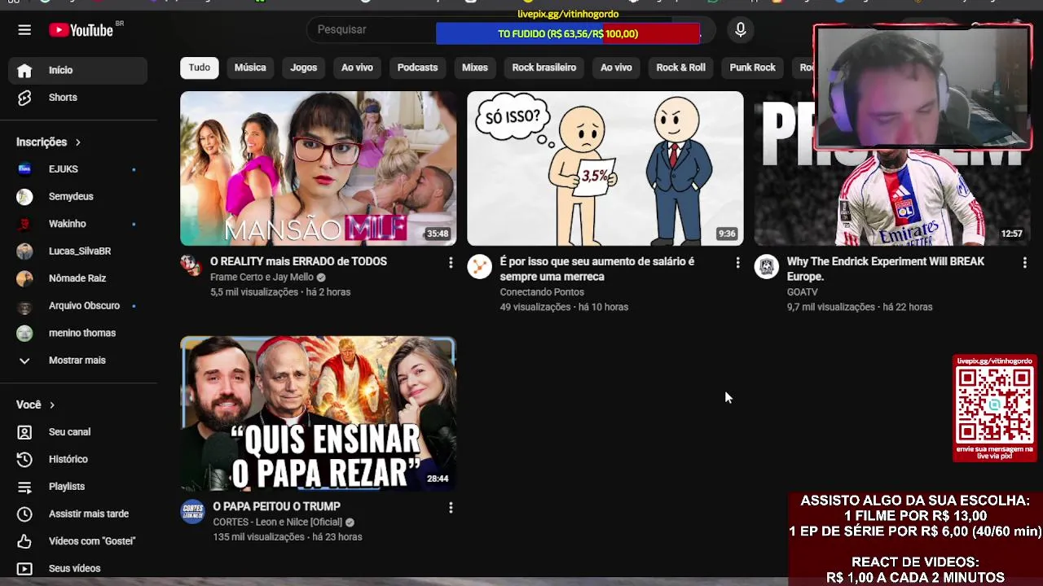
Task: Select the Música filter chip
Action: coord(250,68)
